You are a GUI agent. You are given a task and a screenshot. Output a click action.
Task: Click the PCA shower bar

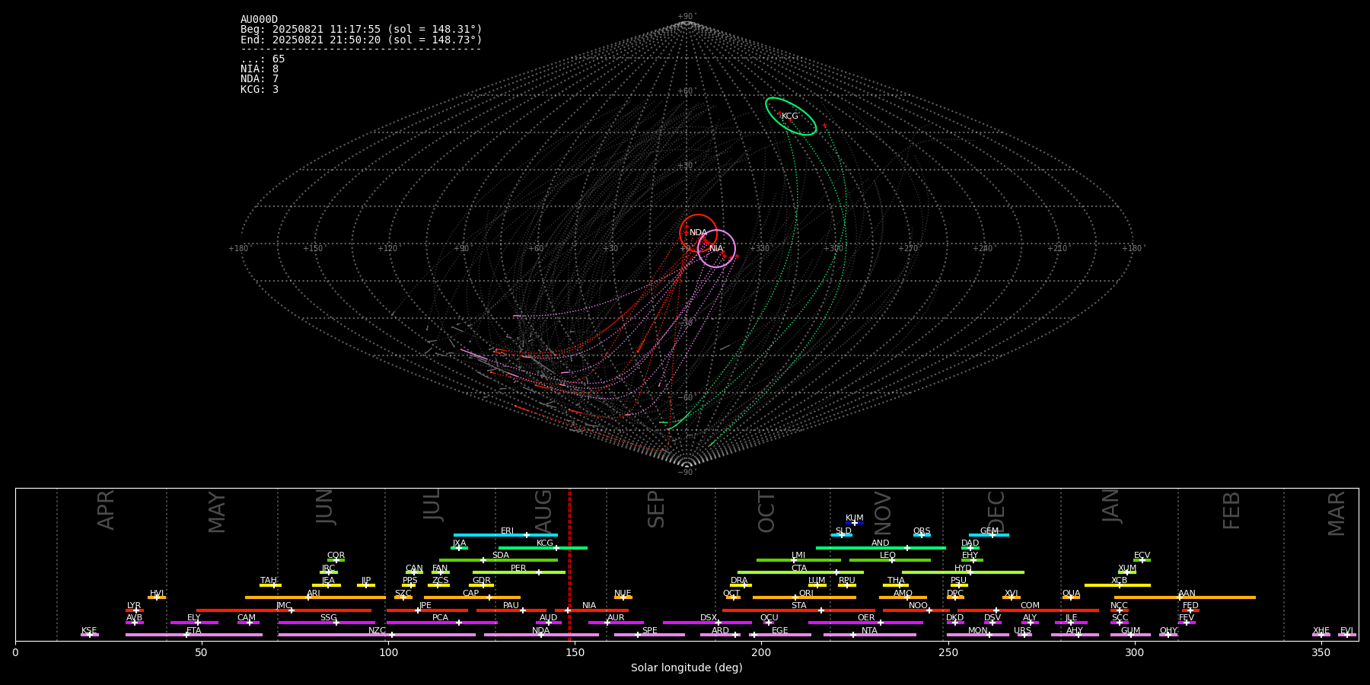tap(442, 623)
